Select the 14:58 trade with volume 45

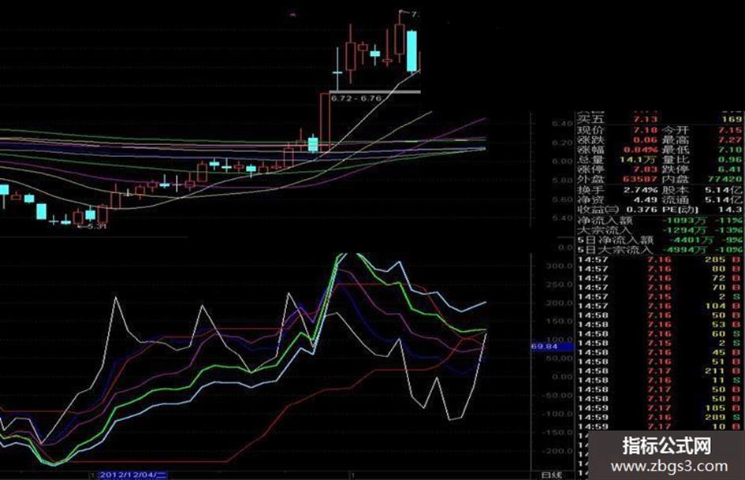tap(660, 352)
